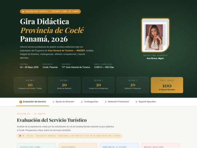Click the Guía General de Turismo — INADEH highlighted text
Screen dimensions: 197x148
(x=66, y=50)
